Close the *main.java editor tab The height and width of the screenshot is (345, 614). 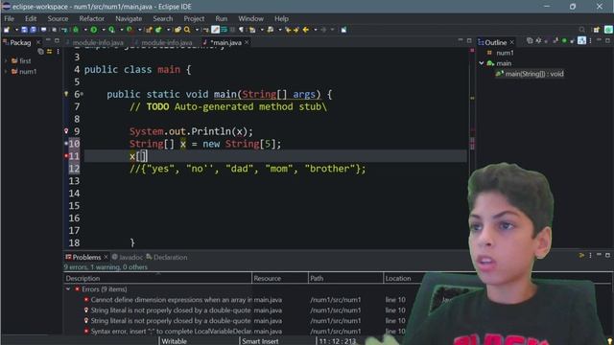(x=247, y=42)
